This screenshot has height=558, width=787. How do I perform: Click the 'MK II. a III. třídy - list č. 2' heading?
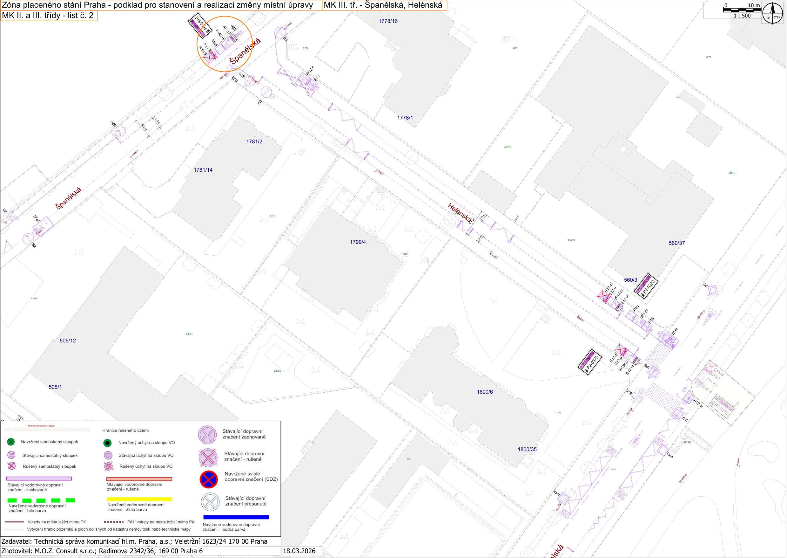(x=48, y=16)
